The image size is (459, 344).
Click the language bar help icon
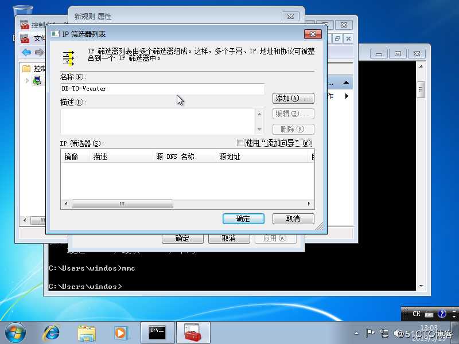[442, 314]
